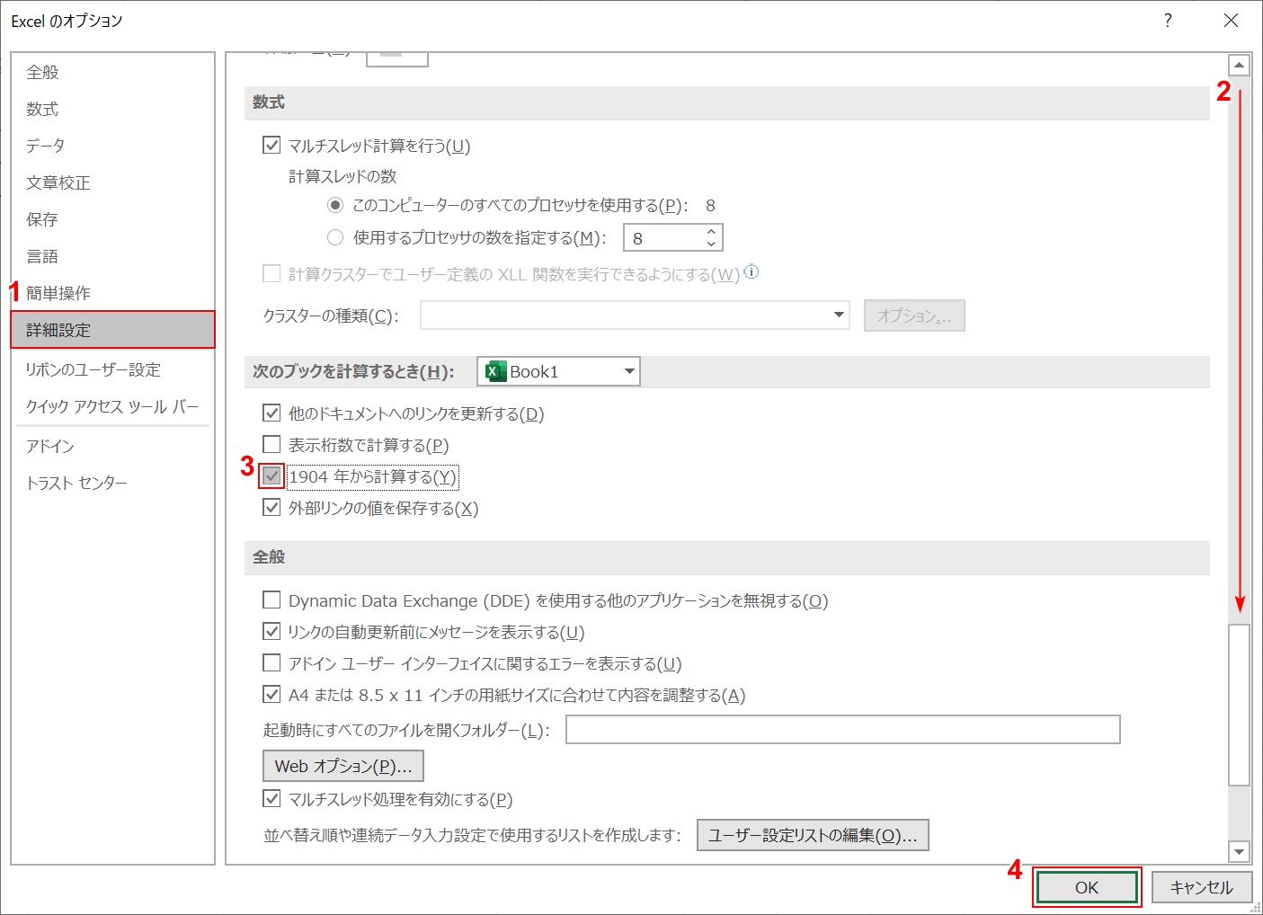Uncheck 外部リンクの値を保存する

[271, 507]
